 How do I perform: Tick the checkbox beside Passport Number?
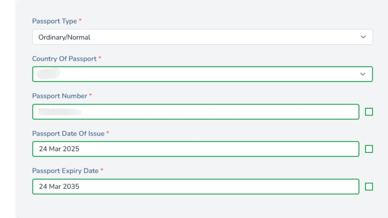(369, 112)
